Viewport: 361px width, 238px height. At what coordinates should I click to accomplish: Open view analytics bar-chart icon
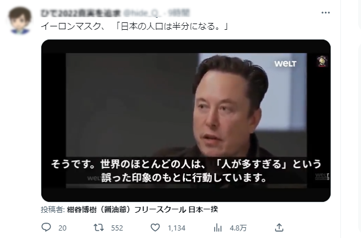pyautogui.click(x=218, y=228)
